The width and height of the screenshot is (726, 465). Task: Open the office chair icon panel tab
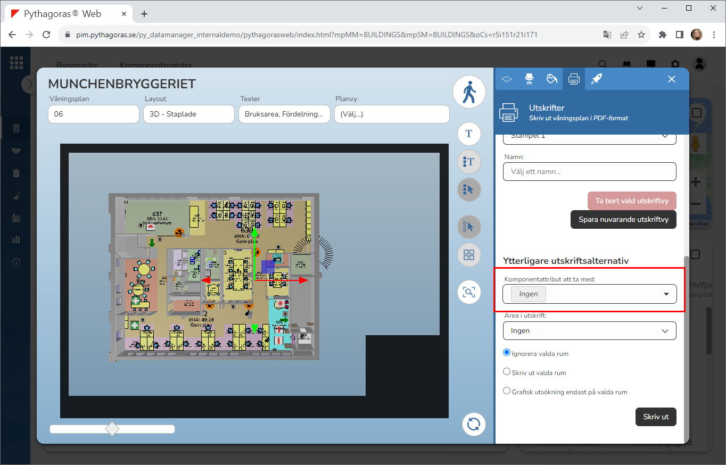tap(529, 79)
